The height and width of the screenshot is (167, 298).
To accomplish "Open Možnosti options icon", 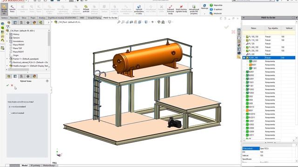I will [211, 13].
